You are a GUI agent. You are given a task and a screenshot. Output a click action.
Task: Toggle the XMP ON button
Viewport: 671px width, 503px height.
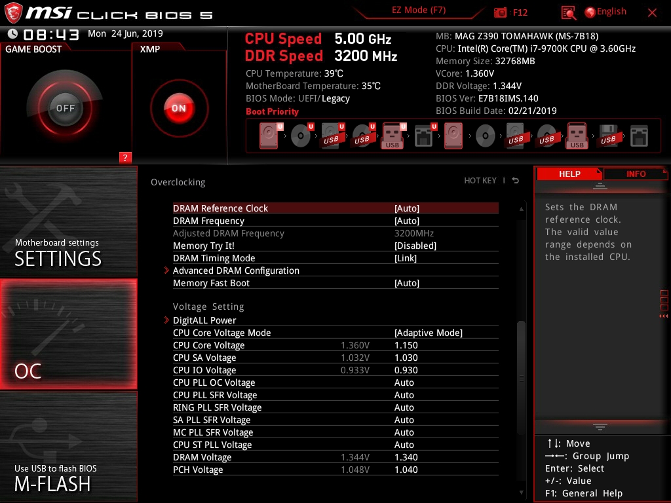pos(179,108)
